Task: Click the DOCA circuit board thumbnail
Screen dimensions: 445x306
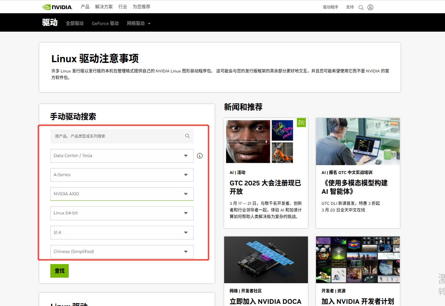Action: (x=266, y=260)
